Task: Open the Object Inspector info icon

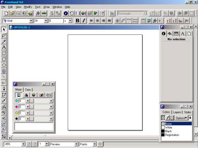Action: pyautogui.click(x=163, y=34)
